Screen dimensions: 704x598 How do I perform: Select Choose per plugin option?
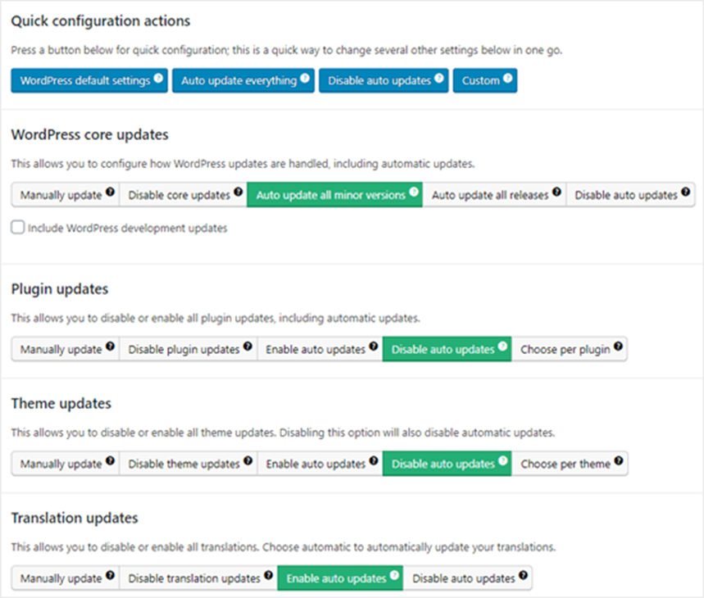(569, 349)
